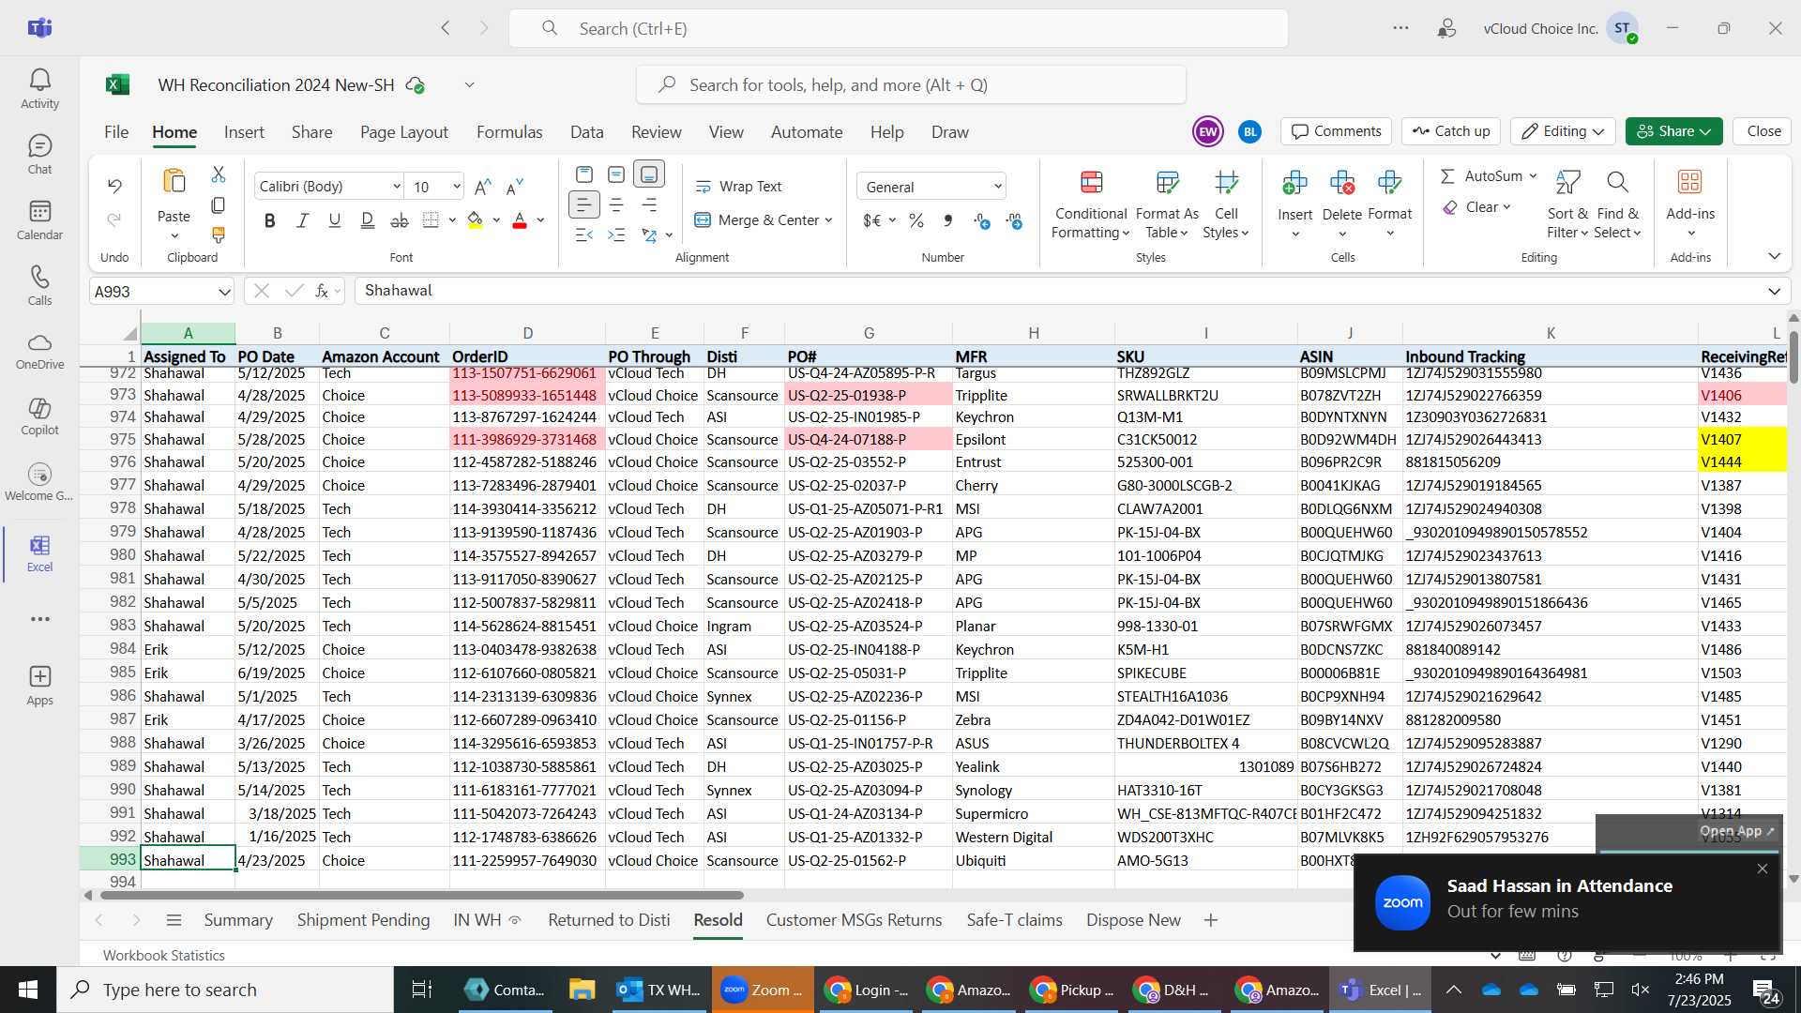The image size is (1801, 1013).
Task: Open the font name dropdown Calibri (Body)
Action: tap(396, 187)
